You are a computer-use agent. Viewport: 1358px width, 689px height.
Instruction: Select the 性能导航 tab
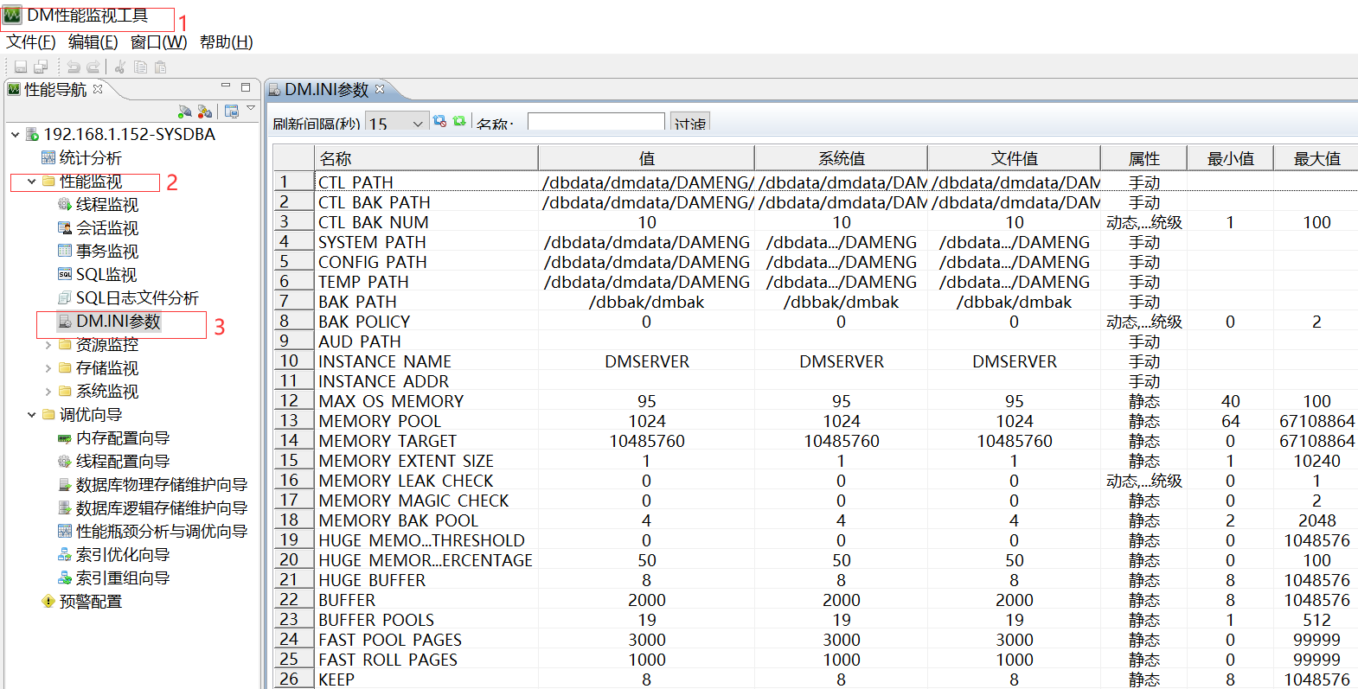tap(55, 89)
